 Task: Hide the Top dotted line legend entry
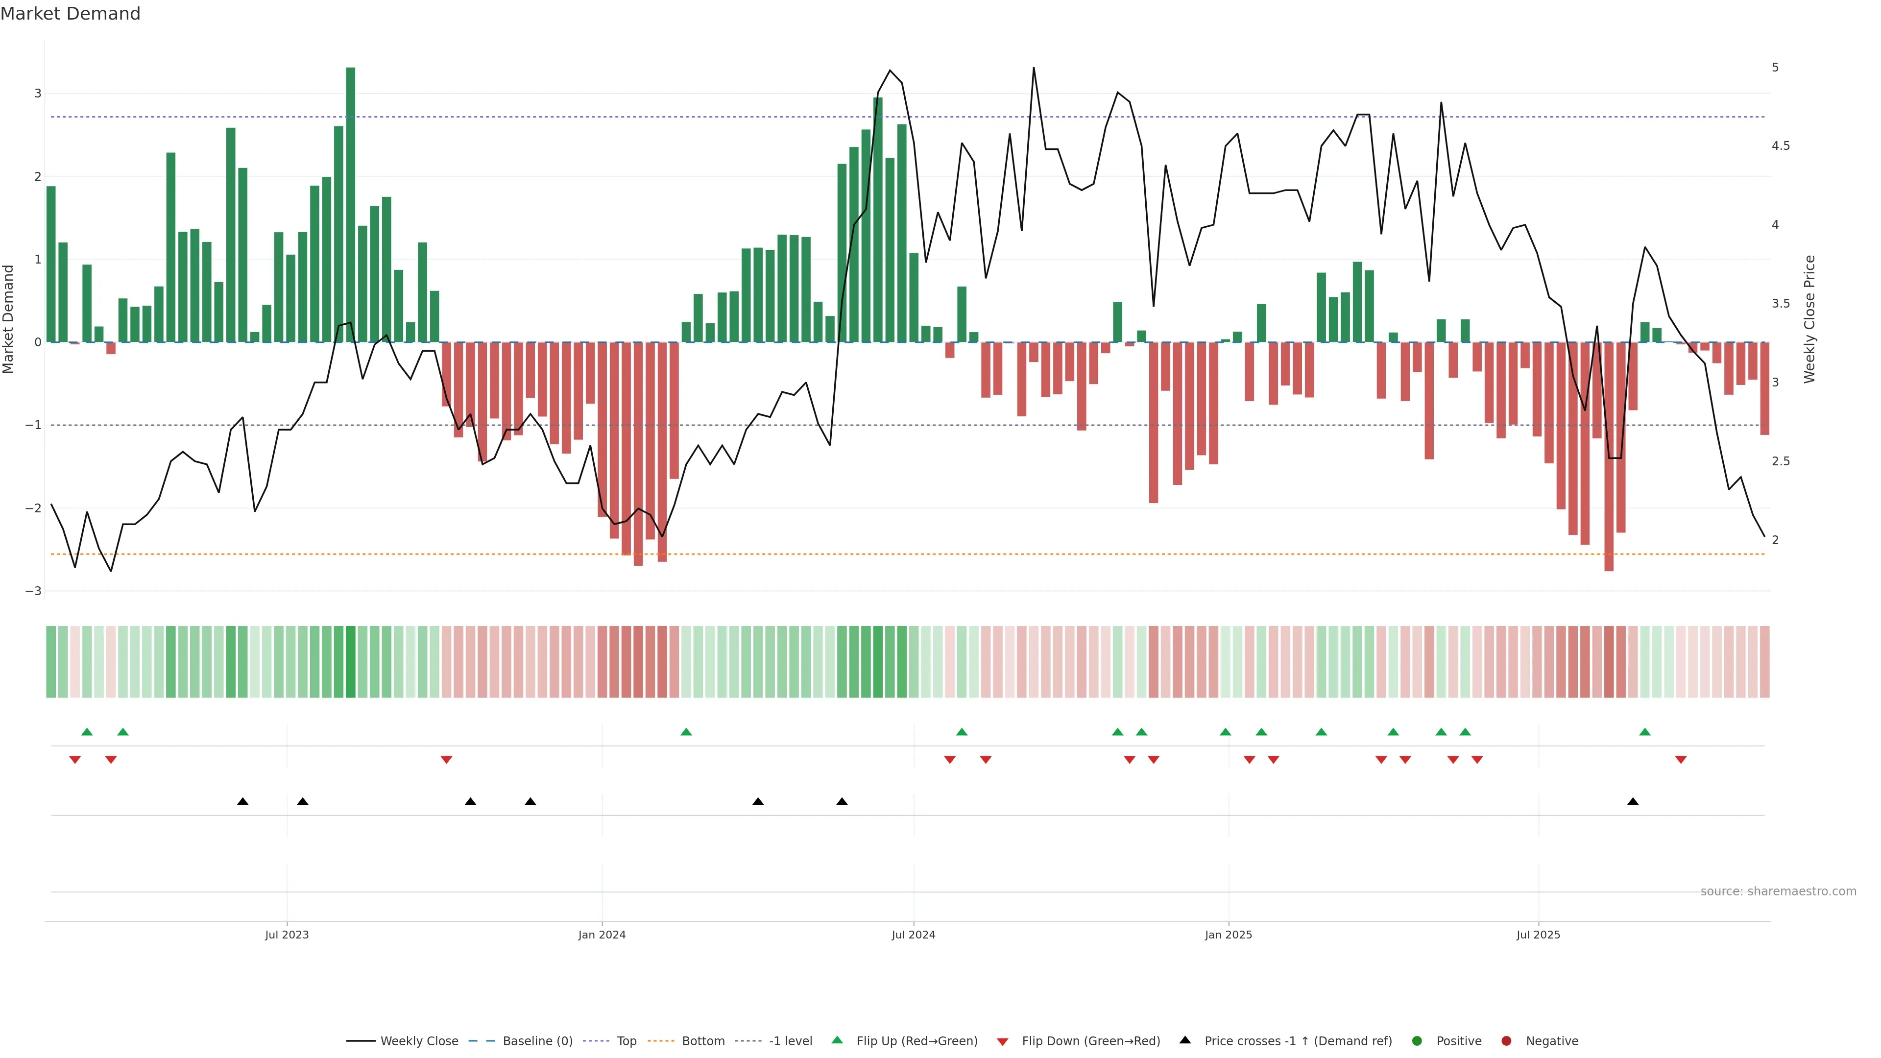626,1041
